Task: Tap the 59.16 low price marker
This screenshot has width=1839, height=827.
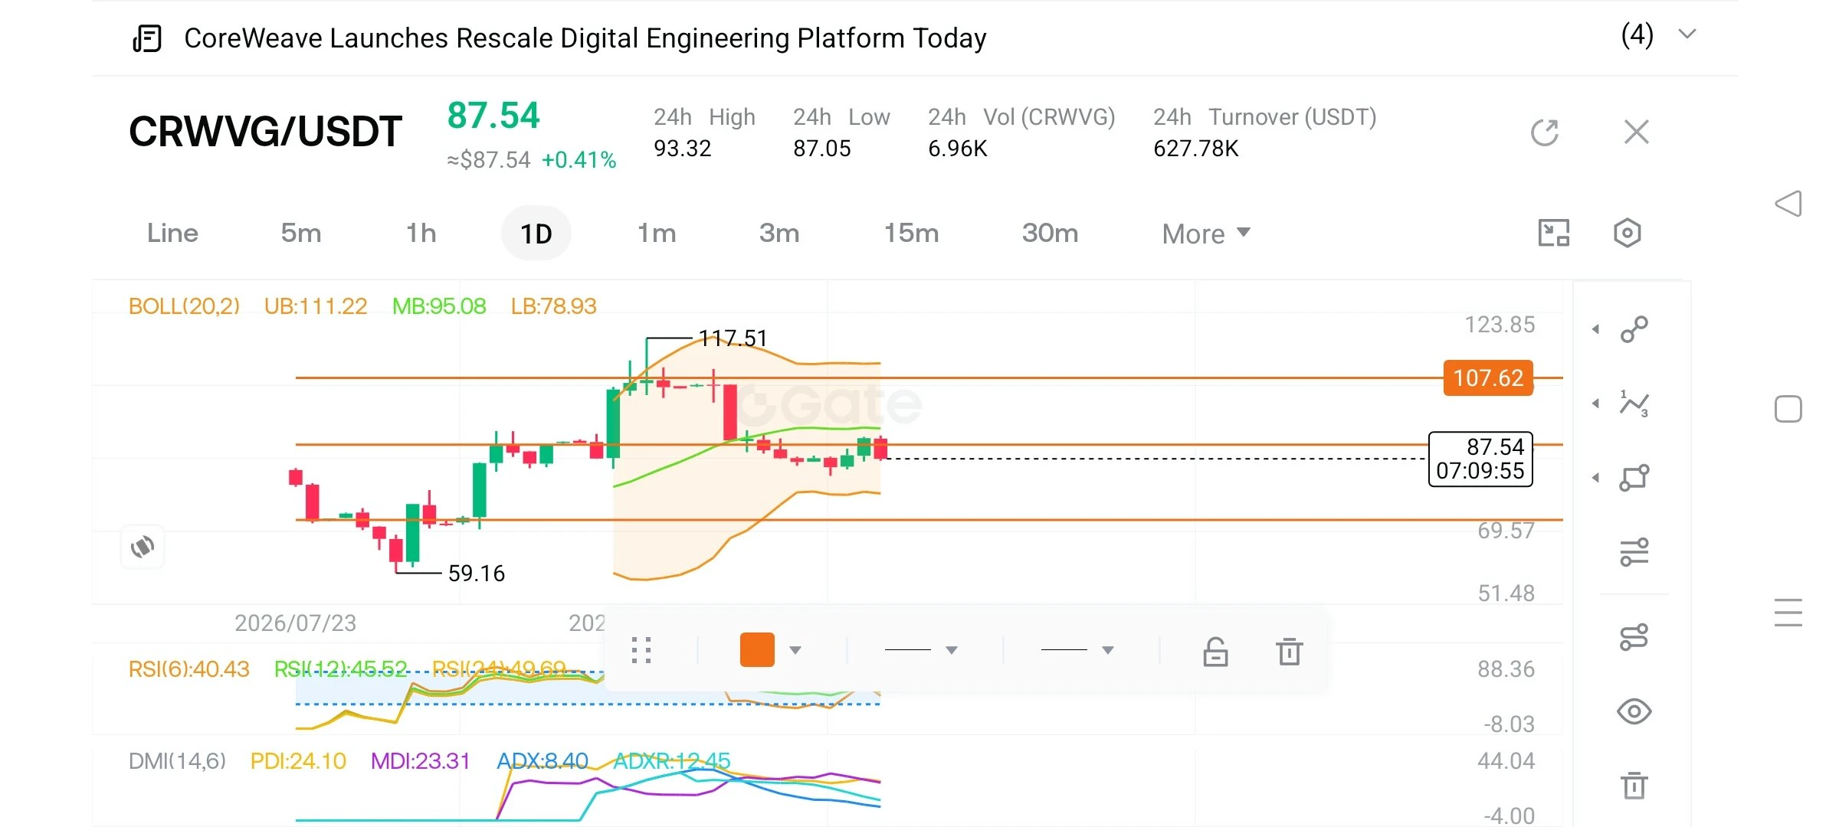Action: pyautogui.click(x=476, y=574)
